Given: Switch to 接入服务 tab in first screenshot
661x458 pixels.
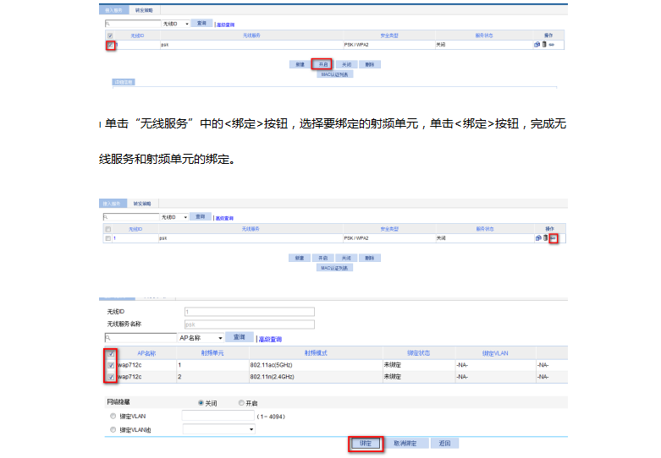Looking at the screenshot, I should tap(113, 10).
